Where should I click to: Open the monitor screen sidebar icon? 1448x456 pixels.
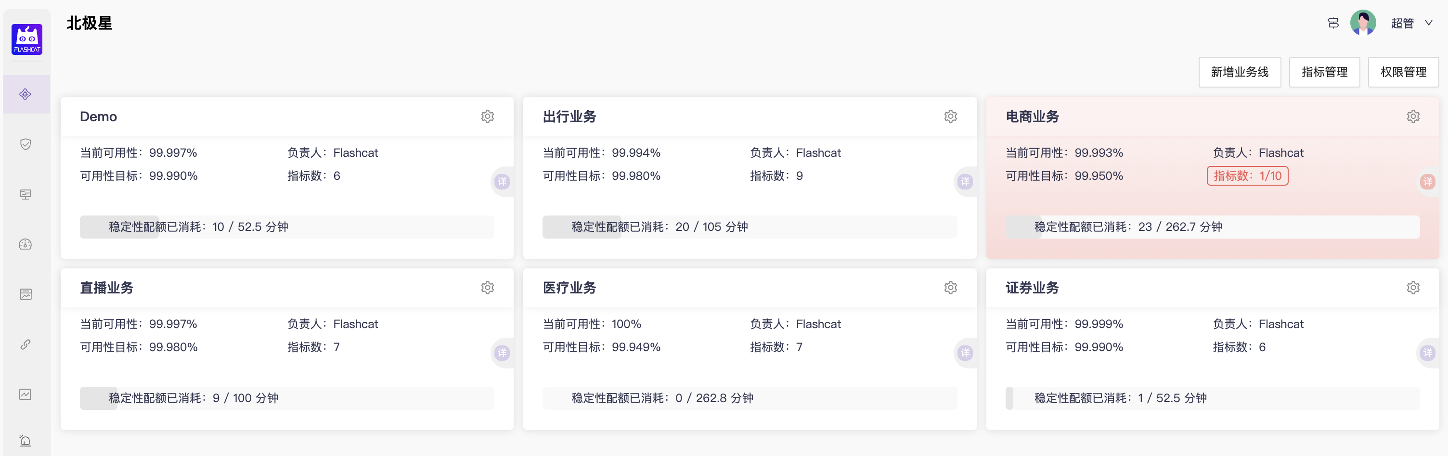[x=26, y=194]
